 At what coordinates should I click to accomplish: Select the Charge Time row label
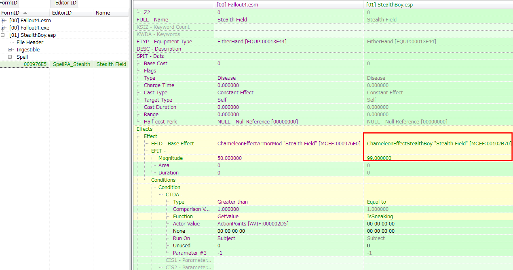pos(159,85)
